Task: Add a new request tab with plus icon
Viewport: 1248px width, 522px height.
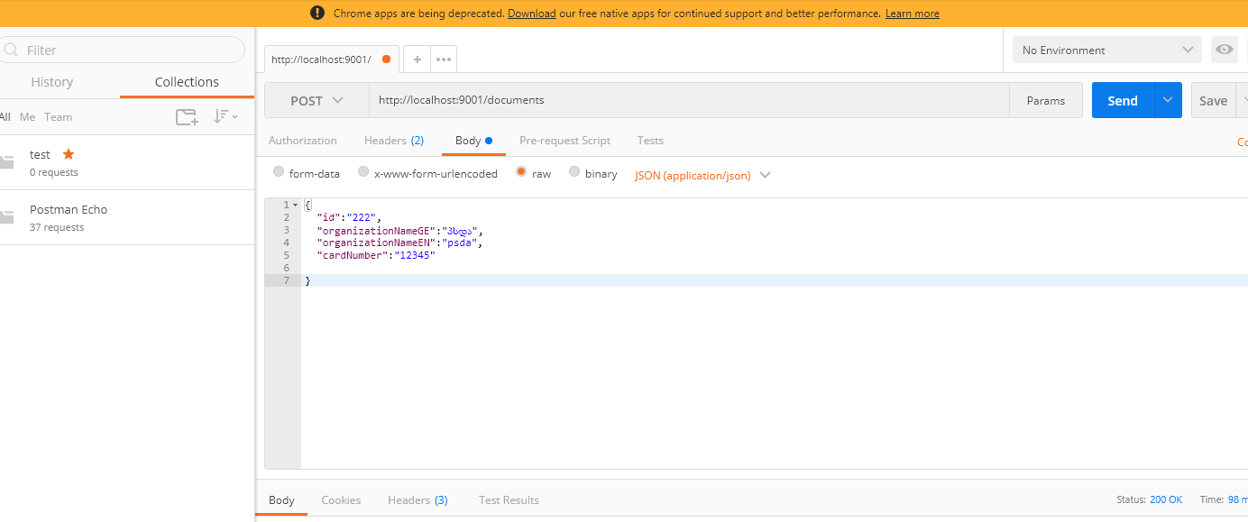Action: [417, 60]
